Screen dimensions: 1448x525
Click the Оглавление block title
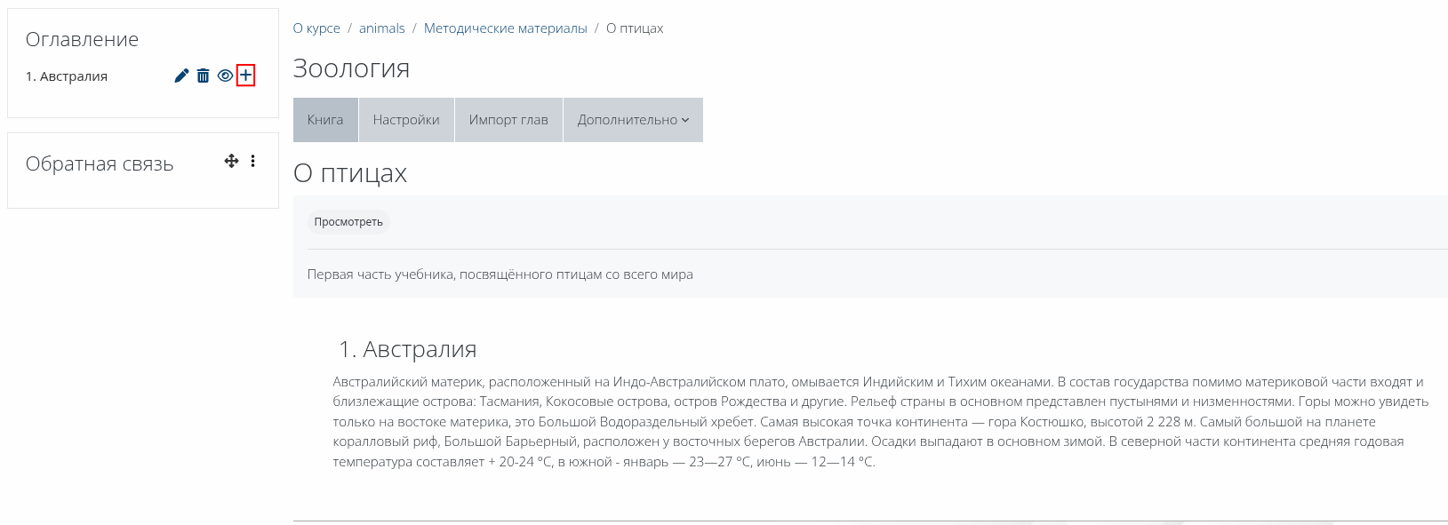pyautogui.click(x=82, y=39)
